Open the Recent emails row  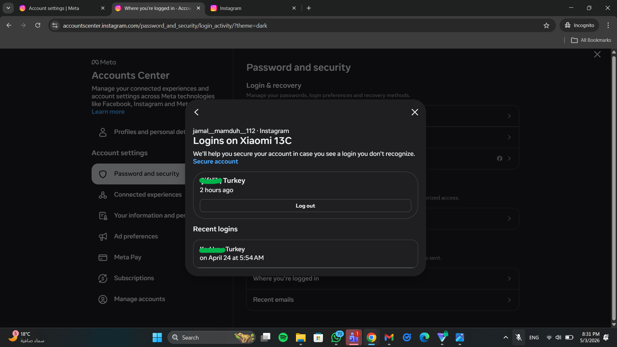click(x=382, y=300)
